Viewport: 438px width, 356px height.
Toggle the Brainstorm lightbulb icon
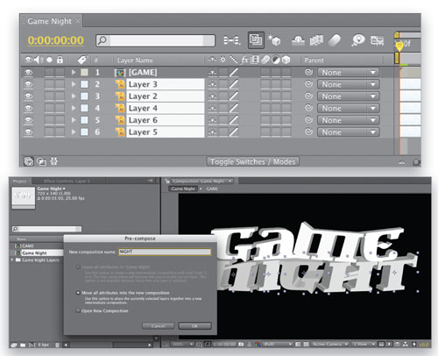coord(358,40)
